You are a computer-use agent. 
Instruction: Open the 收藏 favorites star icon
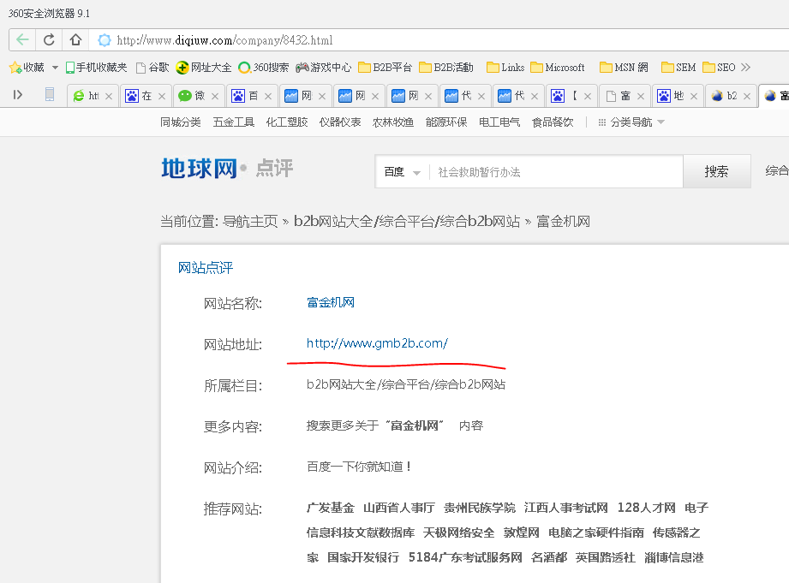15,68
